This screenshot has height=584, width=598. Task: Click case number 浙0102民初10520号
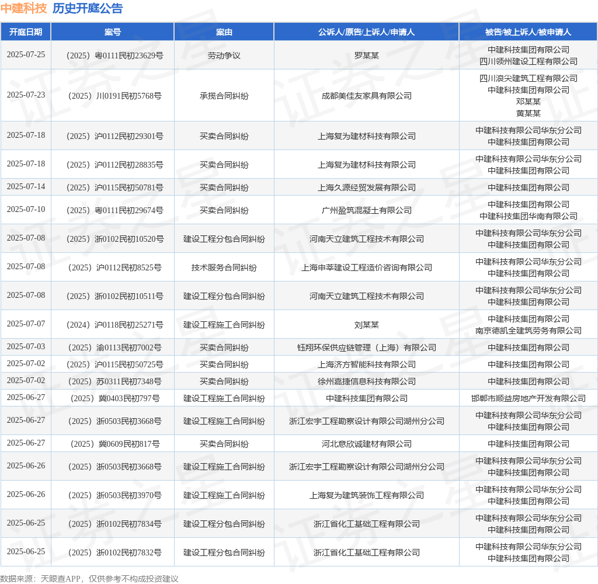coord(115,239)
